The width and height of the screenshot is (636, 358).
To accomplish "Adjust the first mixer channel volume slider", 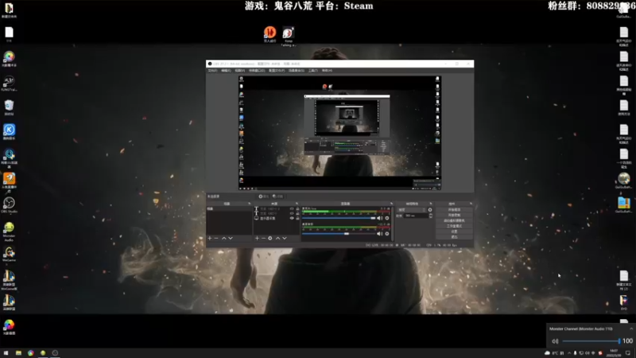I will click(x=339, y=218).
